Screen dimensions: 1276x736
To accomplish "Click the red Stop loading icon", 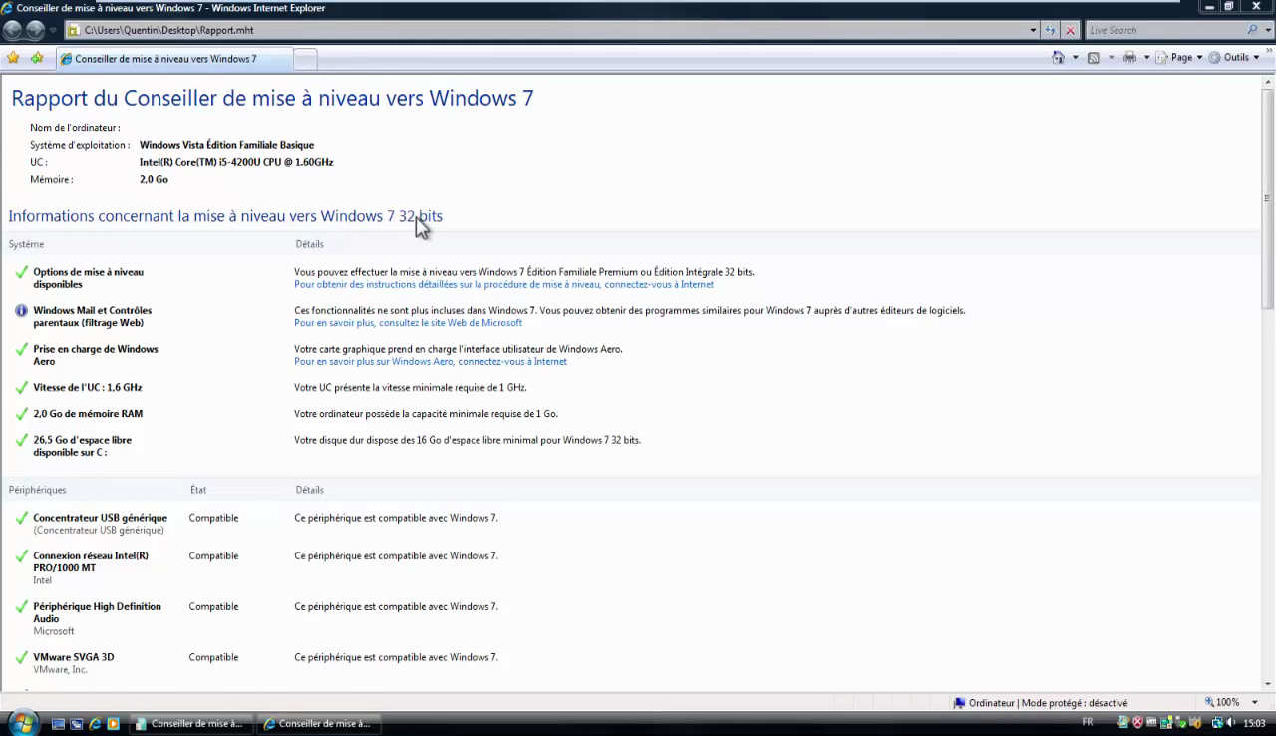I will tap(1071, 30).
